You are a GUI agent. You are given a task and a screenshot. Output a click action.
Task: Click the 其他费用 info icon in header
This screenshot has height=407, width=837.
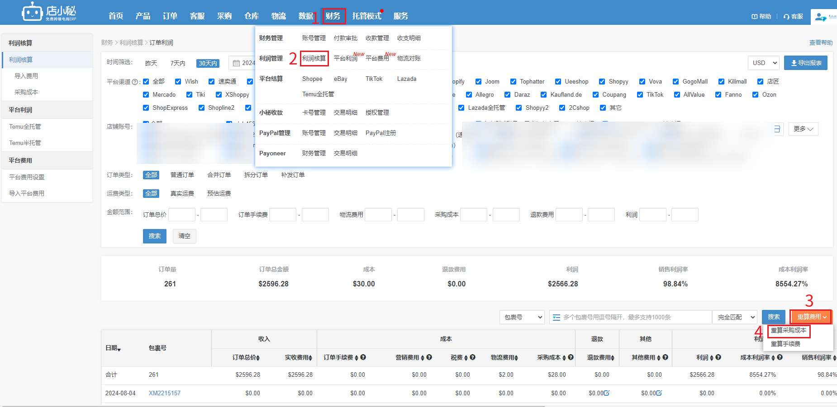[666, 357]
